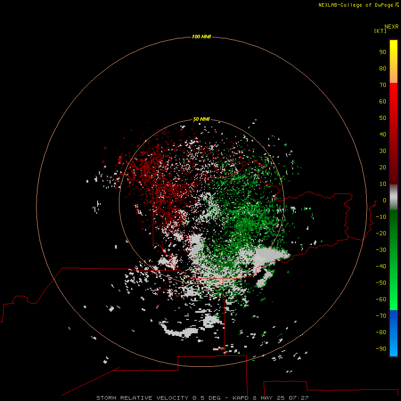Click the 30 value on velocity scale

383,151
